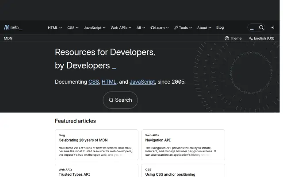Click the MDN logo in the header
283x177 pixels.
(13, 27)
